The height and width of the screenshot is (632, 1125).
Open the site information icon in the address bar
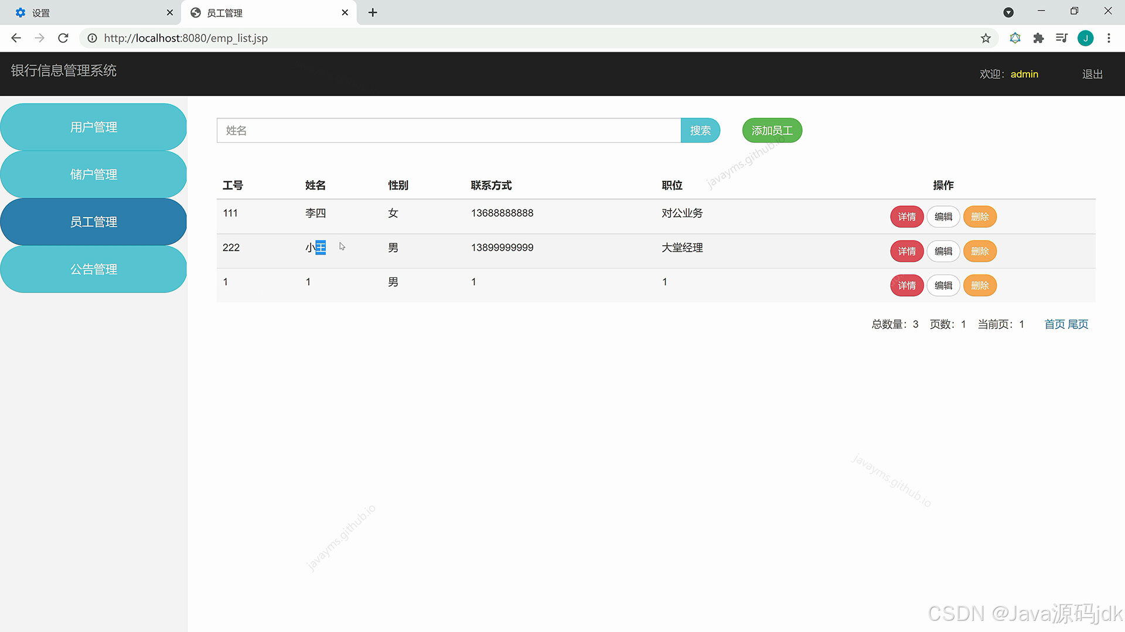point(92,38)
